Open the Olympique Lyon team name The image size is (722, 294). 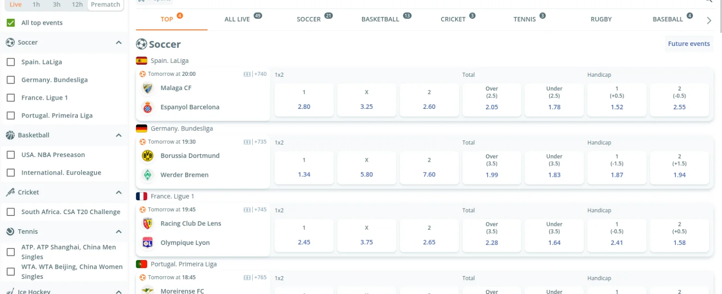(x=185, y=243)
